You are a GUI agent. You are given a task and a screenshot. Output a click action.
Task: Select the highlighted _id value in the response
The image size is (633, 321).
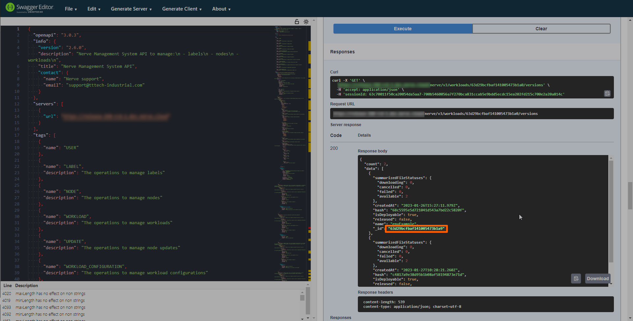click(x=416, y=228)
